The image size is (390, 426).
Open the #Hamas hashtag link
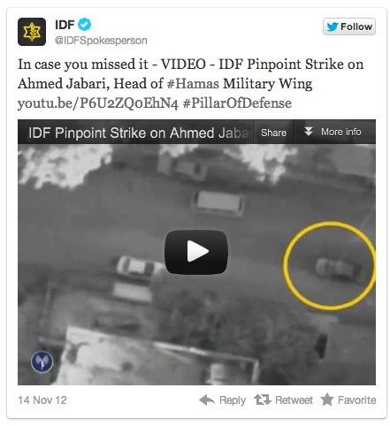(x=193, y=83)
